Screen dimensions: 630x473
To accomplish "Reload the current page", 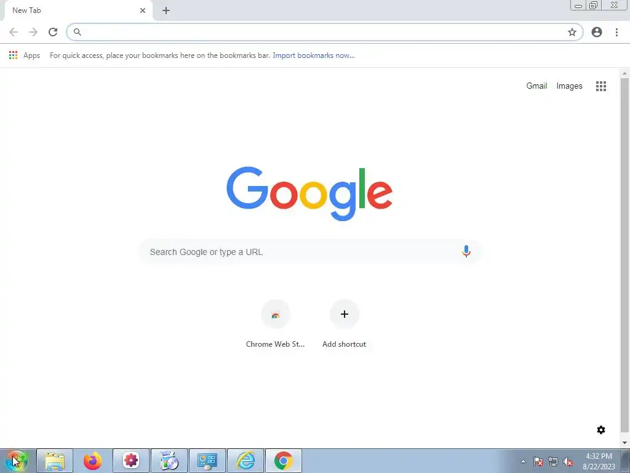I will pyautogui.click(x=53, y=32).
